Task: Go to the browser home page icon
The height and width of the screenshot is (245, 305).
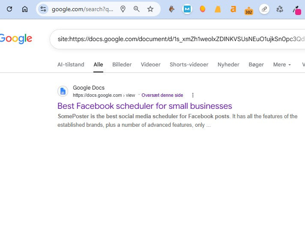Action: pyautogui.click(x=25, y=9)
